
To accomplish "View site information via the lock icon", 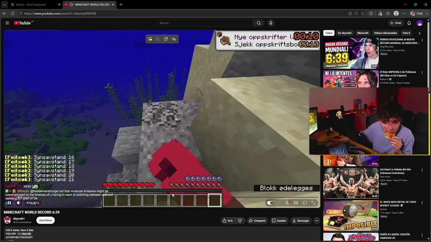I will click(x=21, y=13).
